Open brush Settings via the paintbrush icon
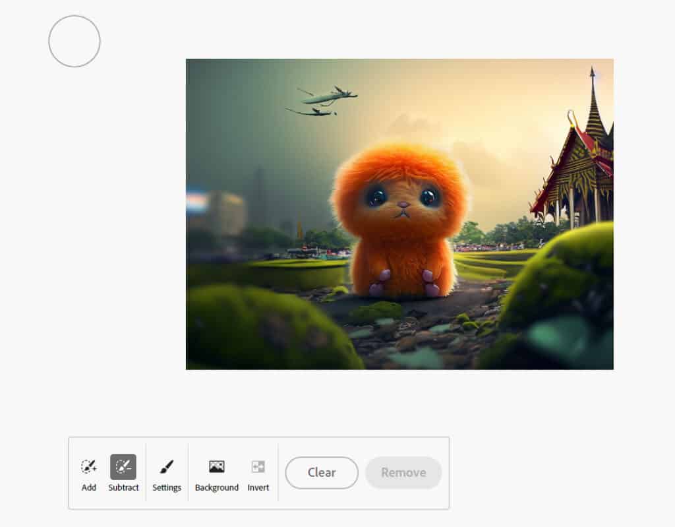 [x=167, y=466]
